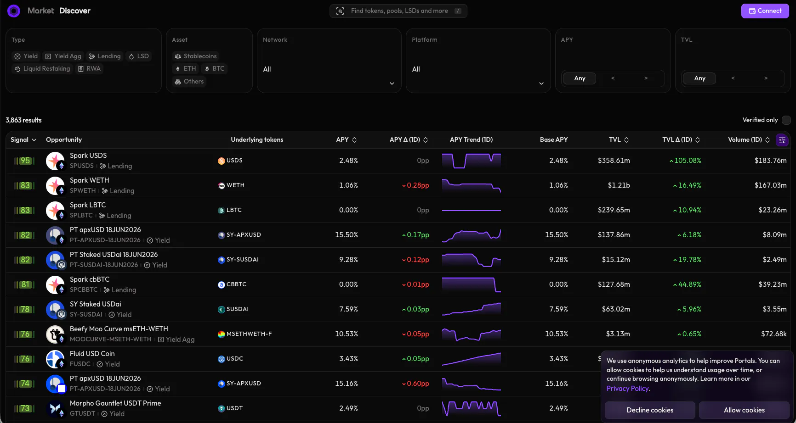Toggle the Stablecoins asset filter
The height and width of the screenshot is (423, 796).
pos(195,56)
